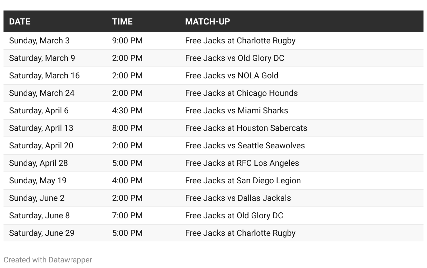The image size is (427, 268).
Task: Click the 4:30 PM time cell
Action: click(127, 111)
